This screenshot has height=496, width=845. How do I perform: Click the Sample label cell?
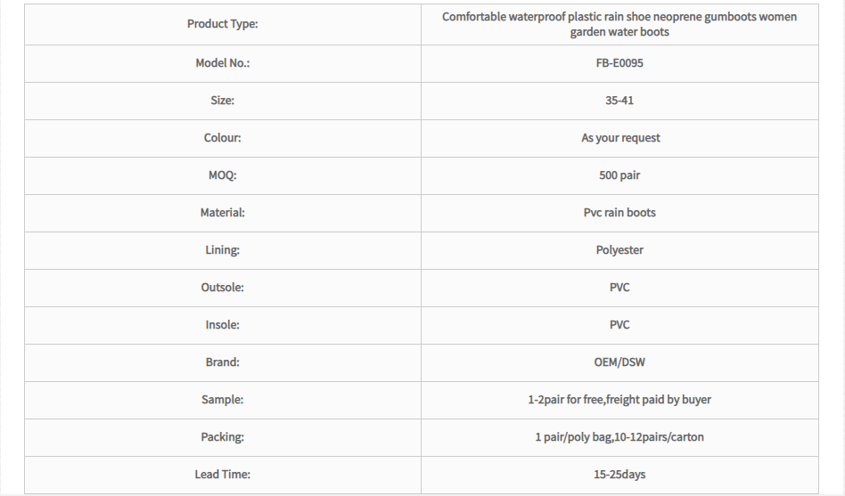pos(223,400)
